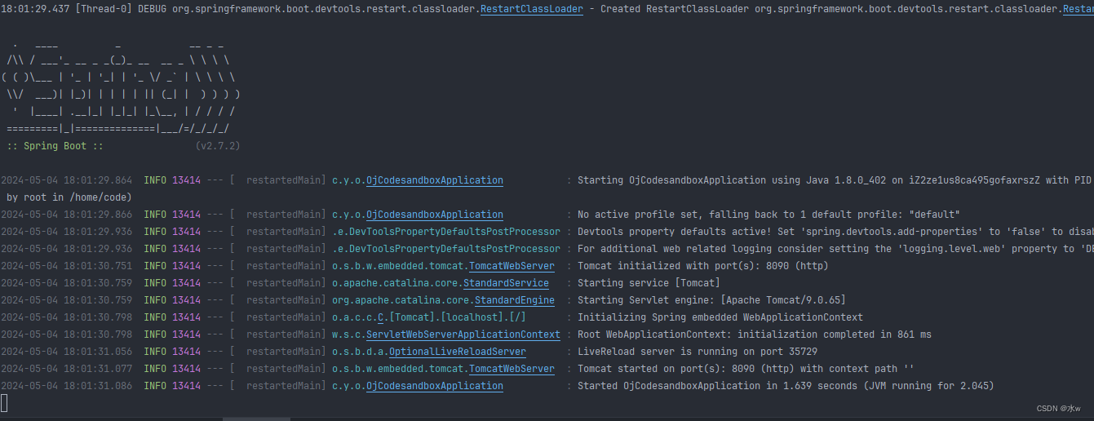Open the ServletWebServerApplicationContext link

tap(463, 335)
